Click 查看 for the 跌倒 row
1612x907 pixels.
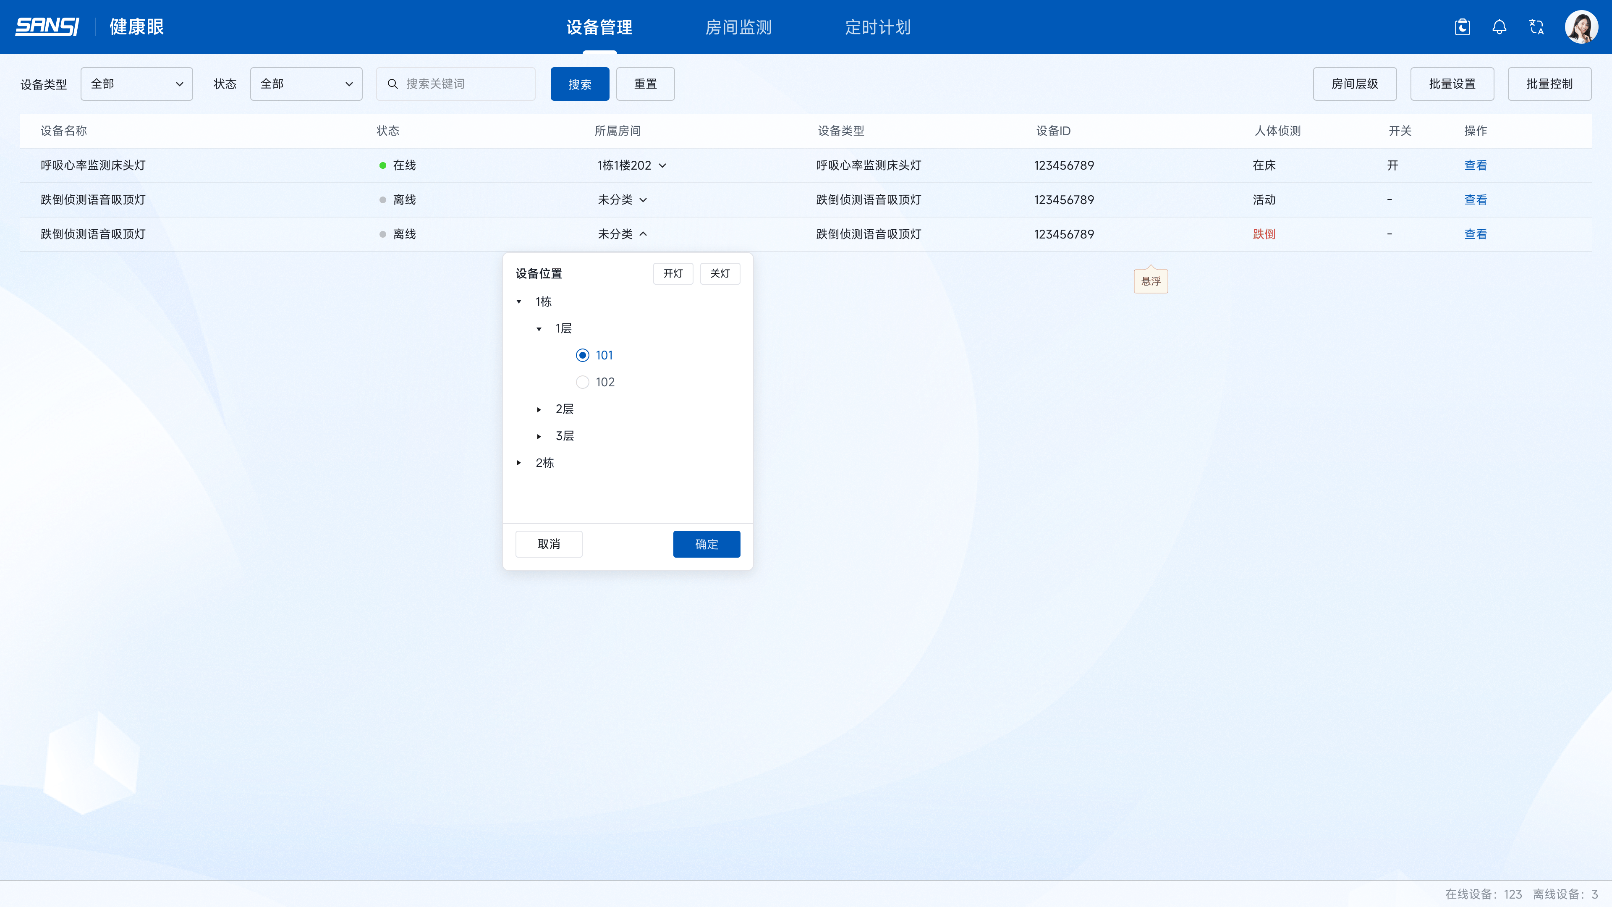click(1476, 234)
